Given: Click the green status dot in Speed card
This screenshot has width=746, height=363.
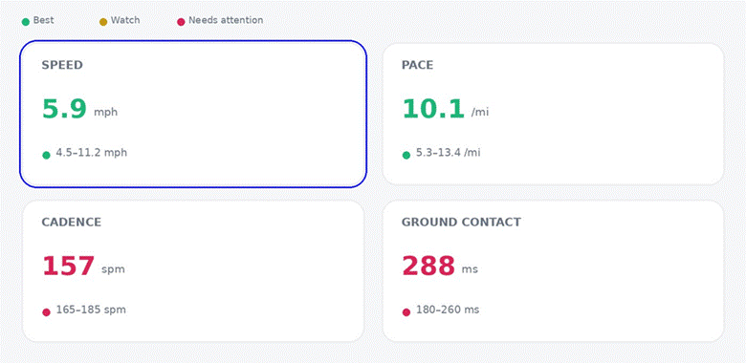Looking at the screenshot, I should point(46,155).
